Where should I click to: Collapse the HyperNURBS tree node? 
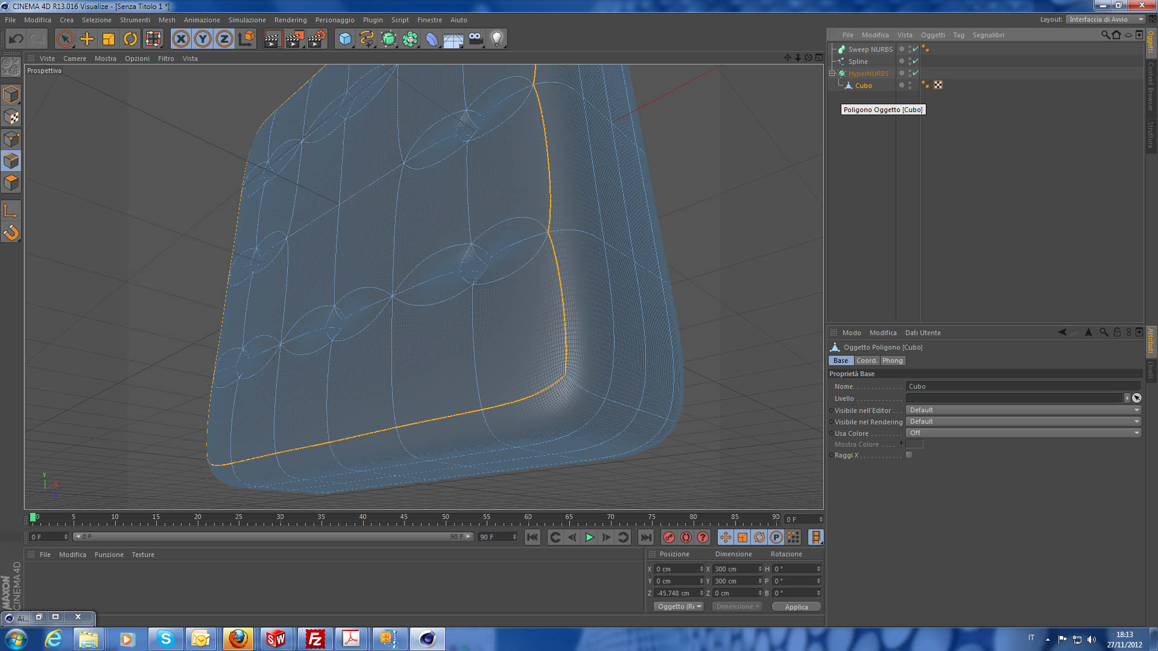click(x=832, y=74)
